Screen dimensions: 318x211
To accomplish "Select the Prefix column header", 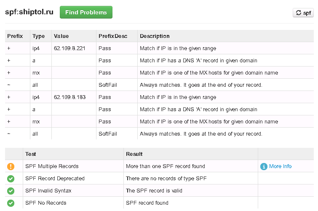I will point(15,36).
